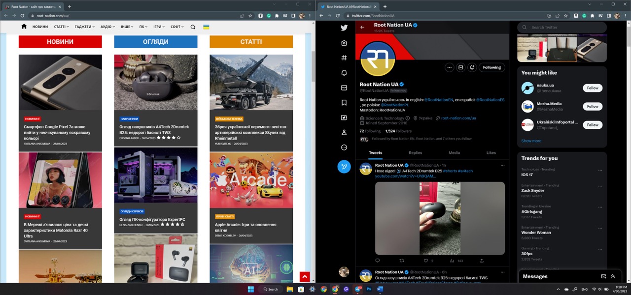Open the search magnifier on root-nation site
The image size is (631, 295).
coord(193,27)
